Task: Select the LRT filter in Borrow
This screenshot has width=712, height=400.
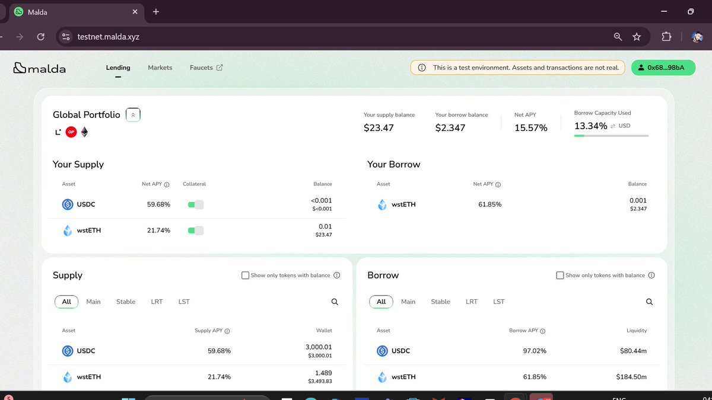Action: 472,302
